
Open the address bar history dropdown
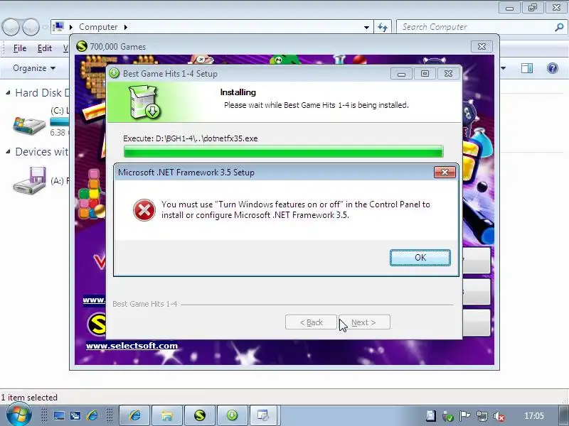coord(366,27)
